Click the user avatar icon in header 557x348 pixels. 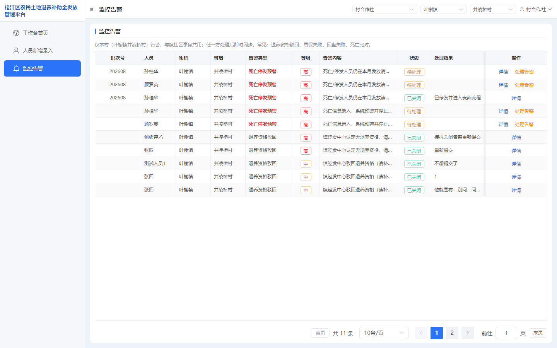point(522,9)
